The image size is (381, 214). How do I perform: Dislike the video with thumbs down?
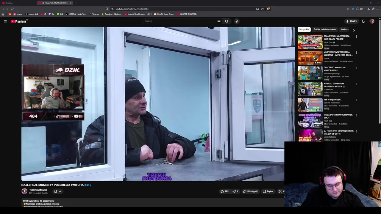[235, 191]
